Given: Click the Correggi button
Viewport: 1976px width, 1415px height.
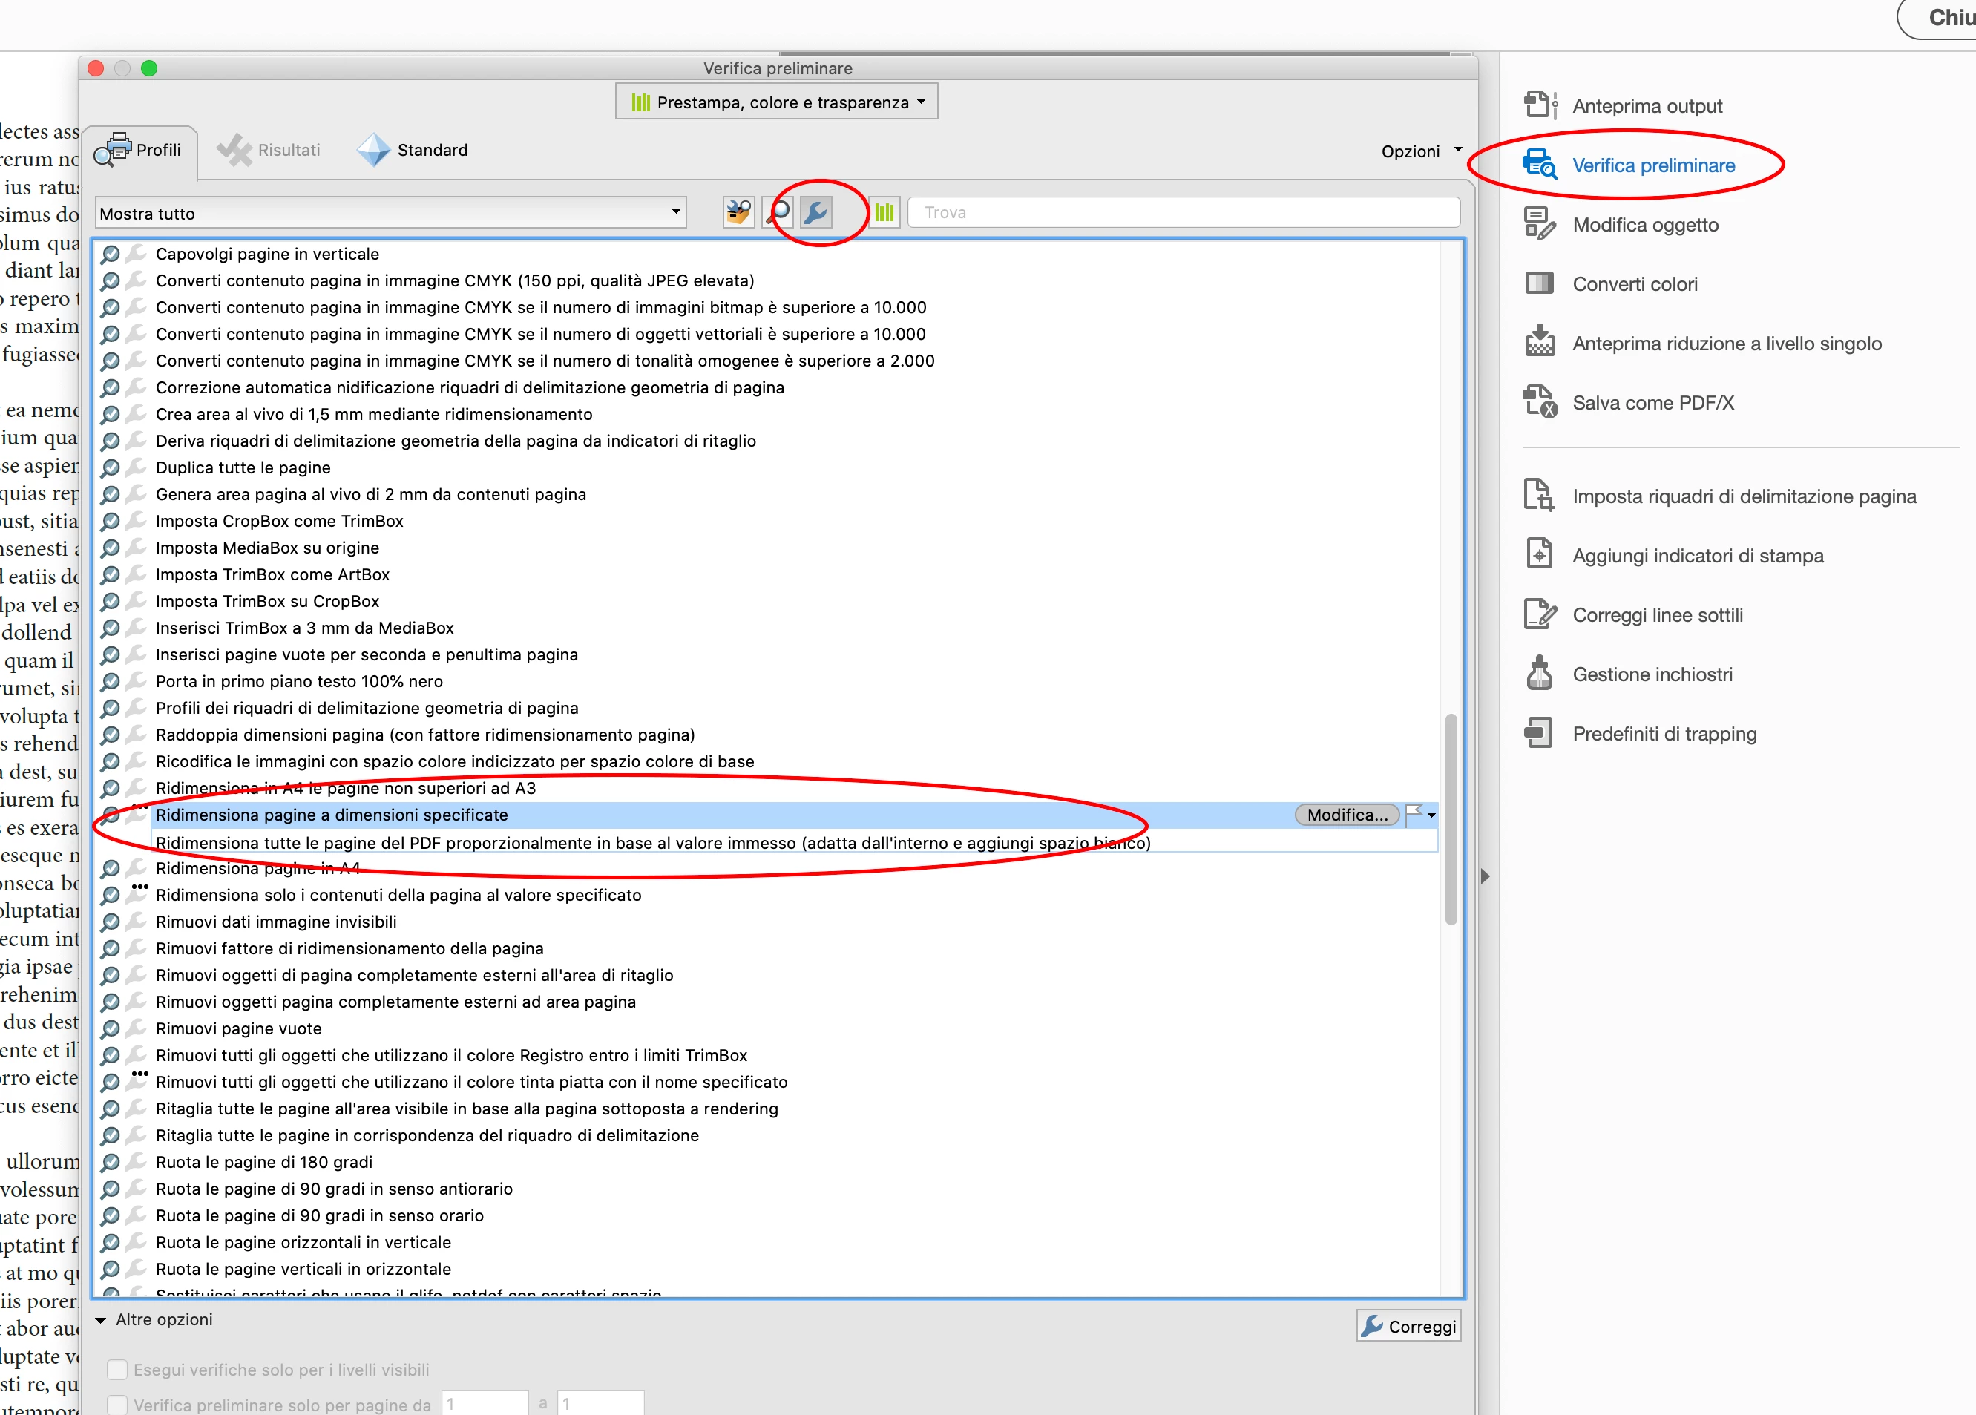Looking at the screenshot, I should 1408,1326.
